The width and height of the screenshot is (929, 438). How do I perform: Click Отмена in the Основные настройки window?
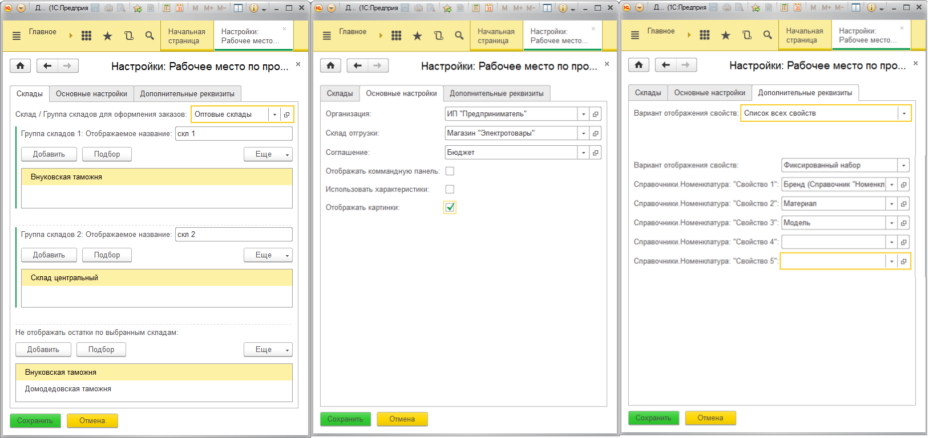[x=402, y=419]
